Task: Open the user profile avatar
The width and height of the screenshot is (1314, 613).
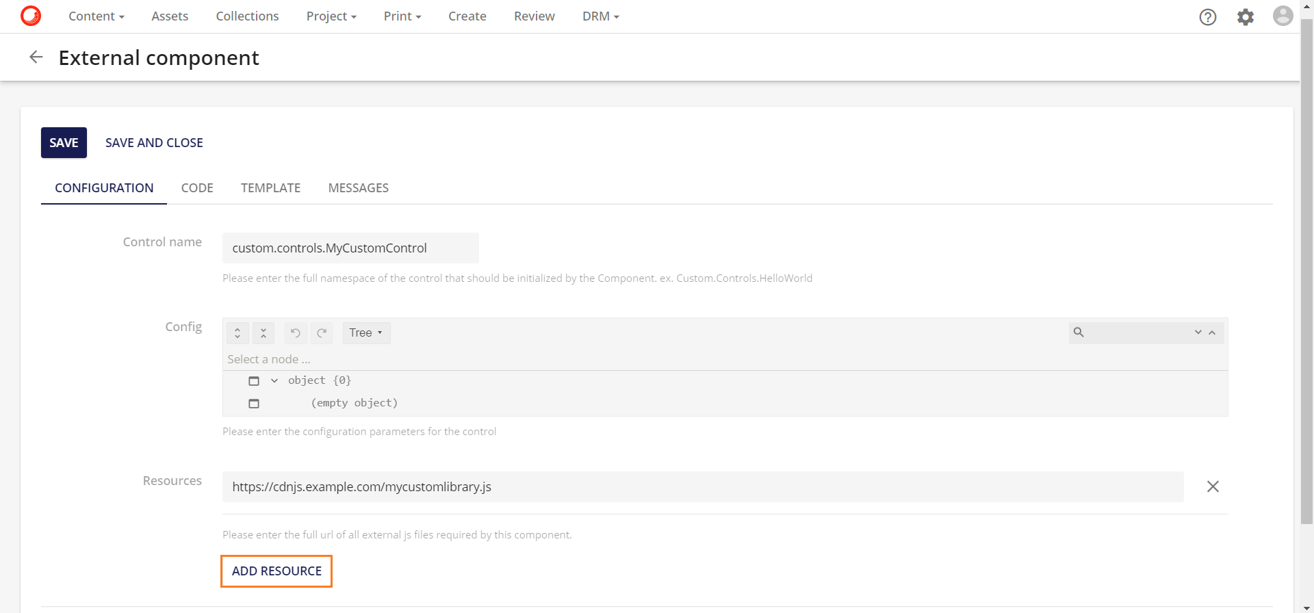Action: [1283, 16]
